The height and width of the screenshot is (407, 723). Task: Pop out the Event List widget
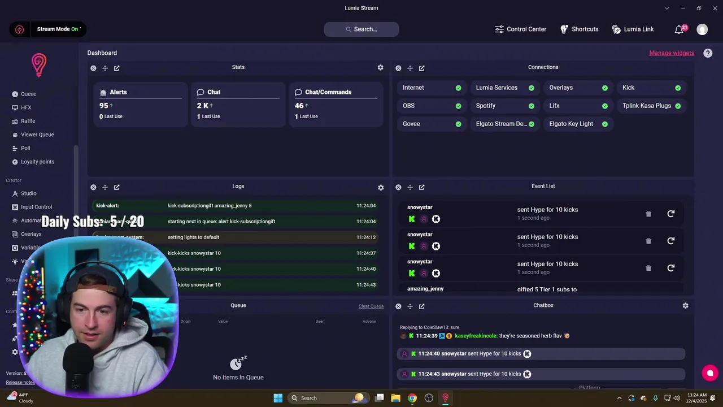[422, 187]
